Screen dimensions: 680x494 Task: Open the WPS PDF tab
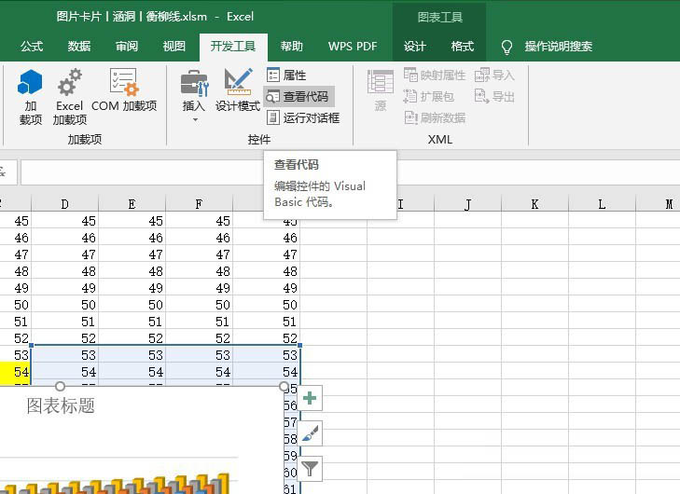(x=353, y=47)
